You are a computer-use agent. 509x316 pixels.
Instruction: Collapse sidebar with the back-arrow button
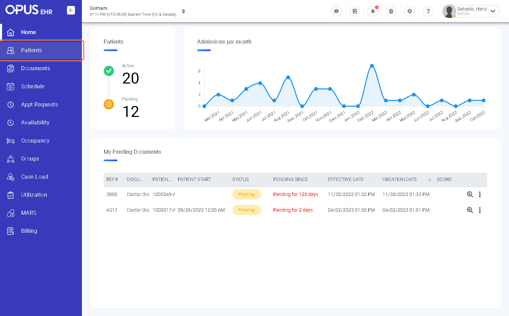click(x=71, y=10)
